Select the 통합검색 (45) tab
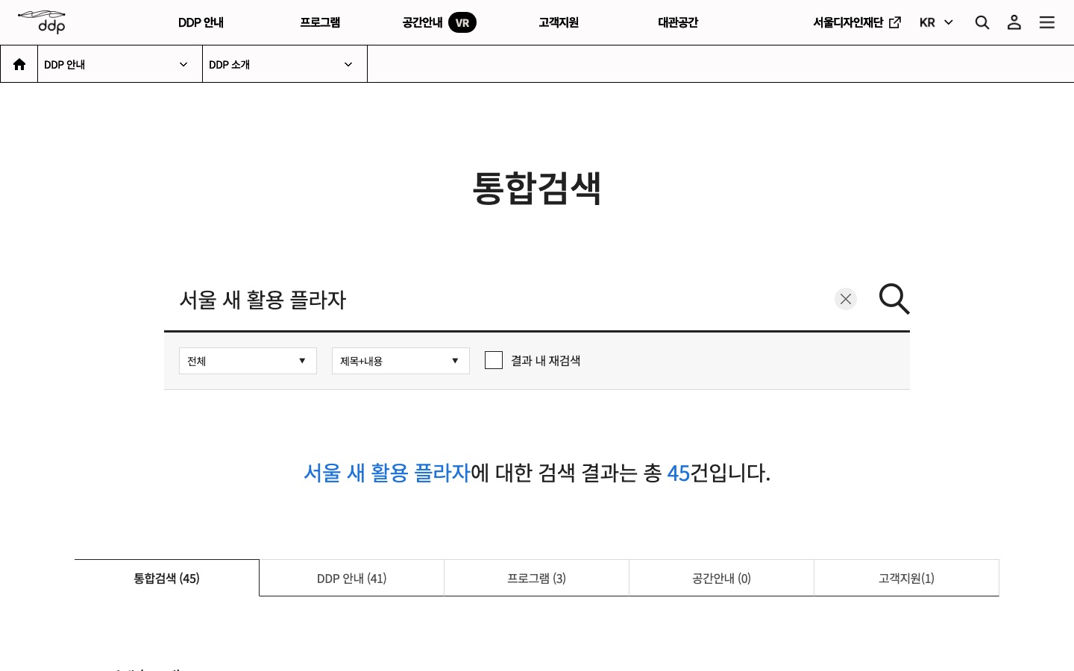This screenshot has width=1074, height=671. tap(167, 578)
